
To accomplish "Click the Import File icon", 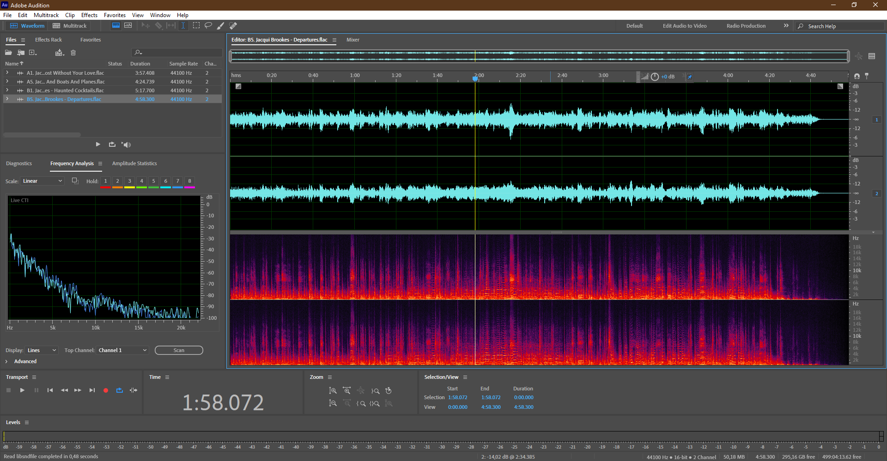I will [x=21, y=53].
